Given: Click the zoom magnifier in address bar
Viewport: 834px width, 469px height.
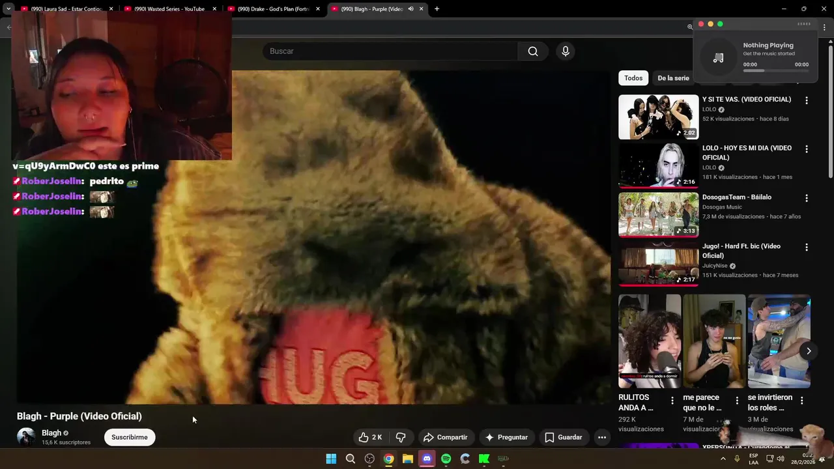Looking at the screenshot, I should tap(690, 27).
